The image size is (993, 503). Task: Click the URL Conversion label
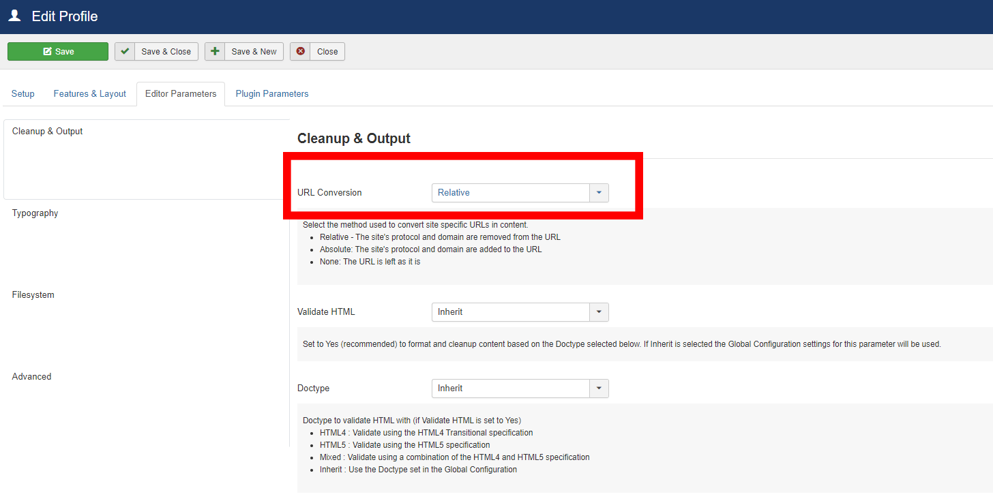329,192
